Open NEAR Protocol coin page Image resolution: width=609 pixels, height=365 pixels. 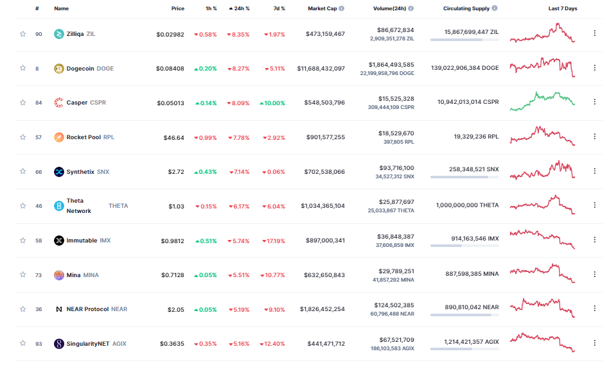click(97, 309)
